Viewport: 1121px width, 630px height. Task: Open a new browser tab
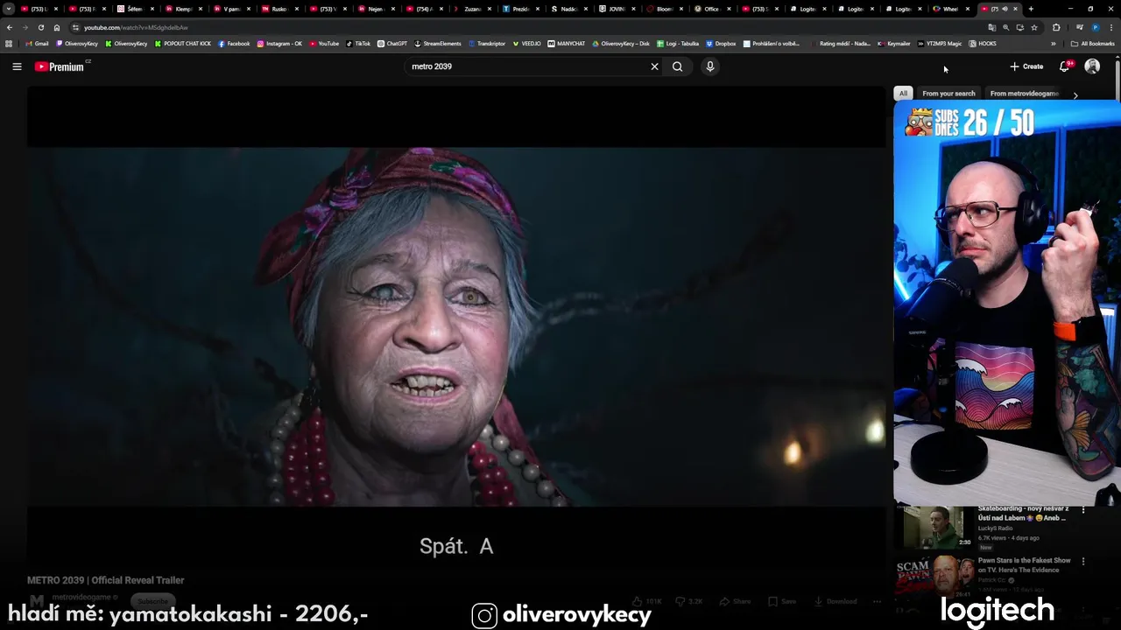tap(1031, 9)
